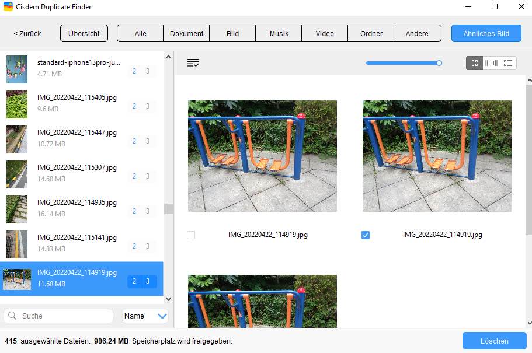Click inside the Suche search field
This screenshot has height=353, width=532.
click(58, 316)
